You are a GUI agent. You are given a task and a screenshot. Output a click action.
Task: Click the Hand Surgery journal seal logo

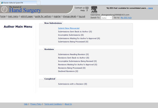[x=4, y=9]
